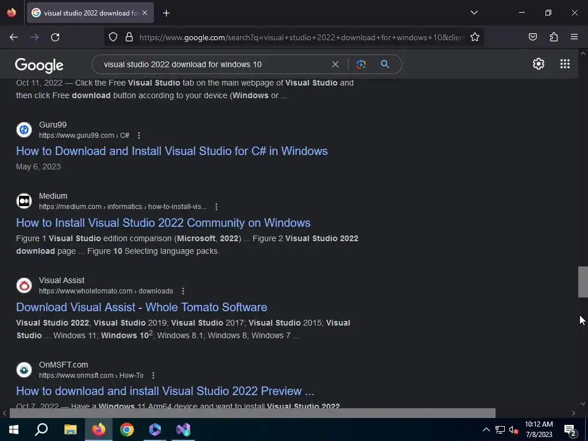Click the vertical scrollbar thumb
The width and height of the screenshot is (588, 441).
(583, 281)
